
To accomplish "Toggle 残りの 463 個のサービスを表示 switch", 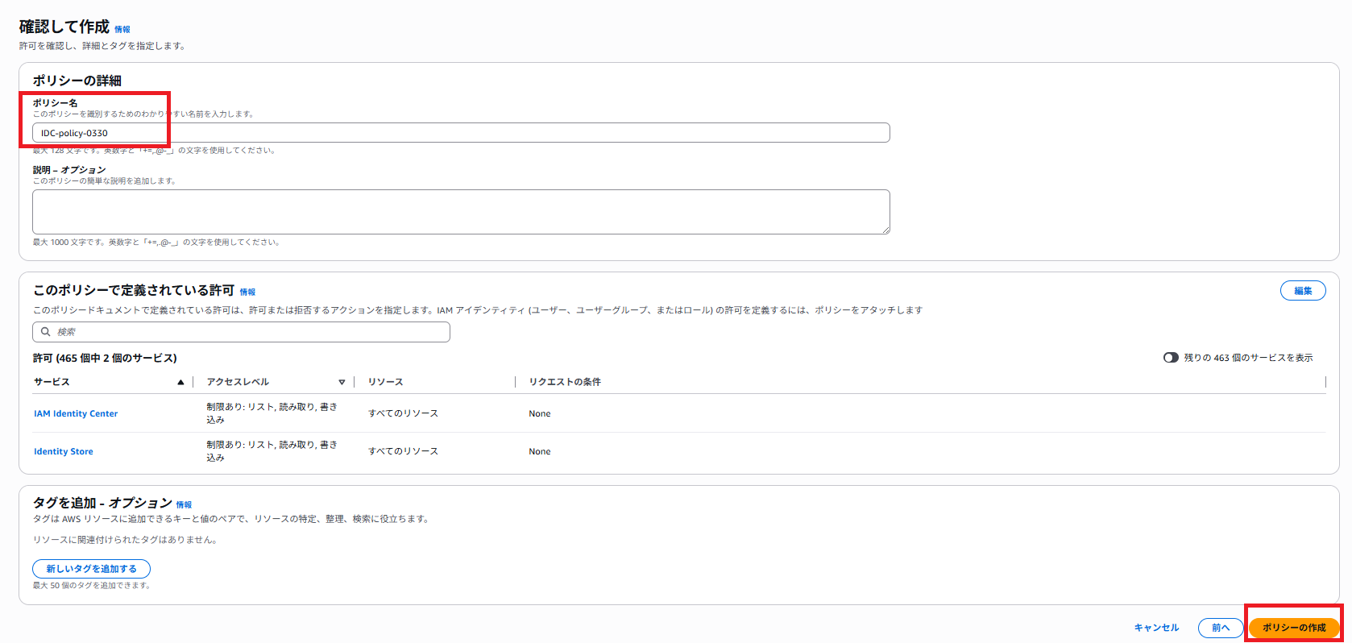I will coord(1171,358).
